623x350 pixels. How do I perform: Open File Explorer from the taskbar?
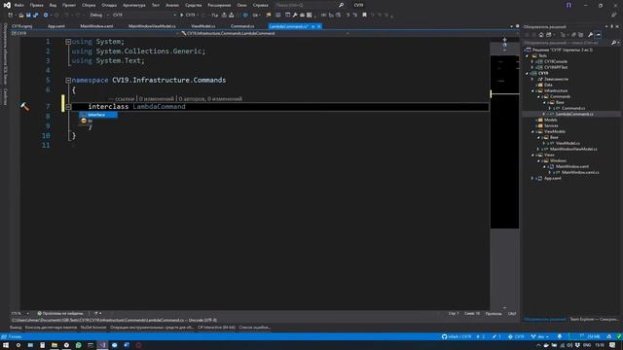(x=55, y=345)
